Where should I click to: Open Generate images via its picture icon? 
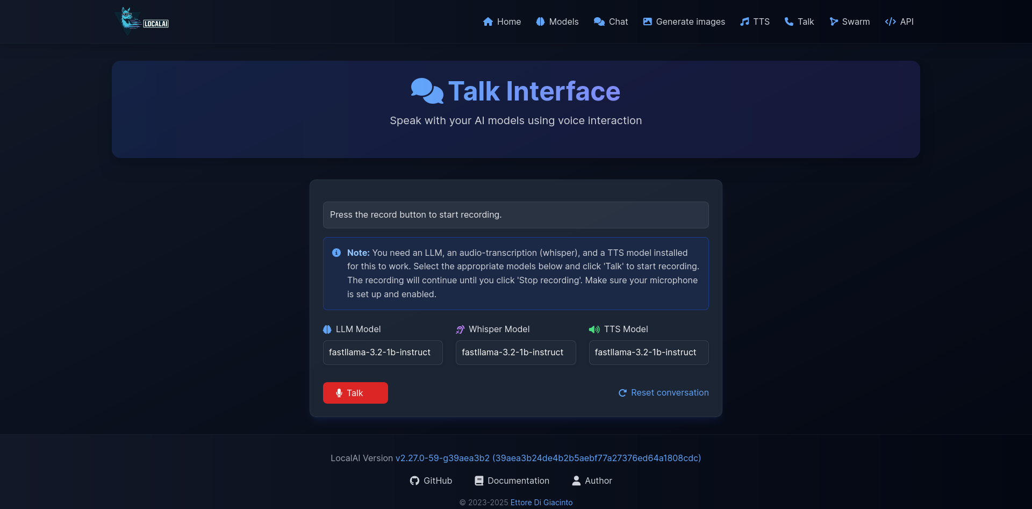coord(647,21)
